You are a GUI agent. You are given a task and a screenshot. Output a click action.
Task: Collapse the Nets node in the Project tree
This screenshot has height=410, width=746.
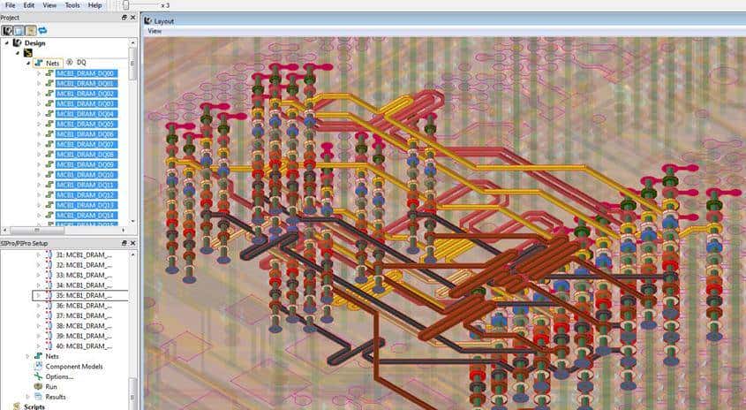click(x=28, y=63)
